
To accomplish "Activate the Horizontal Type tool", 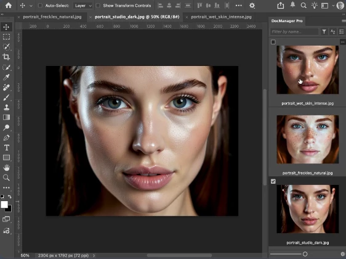I will pos(6,147).
